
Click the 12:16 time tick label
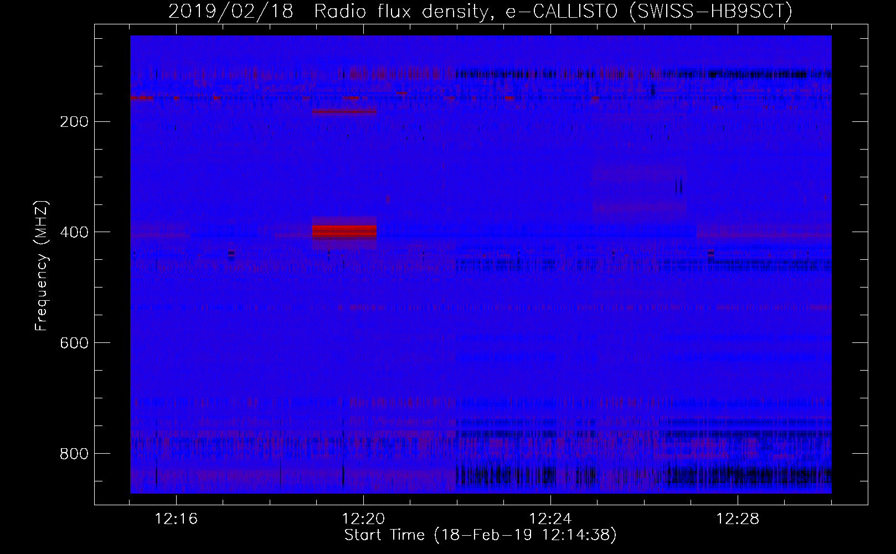176,519
